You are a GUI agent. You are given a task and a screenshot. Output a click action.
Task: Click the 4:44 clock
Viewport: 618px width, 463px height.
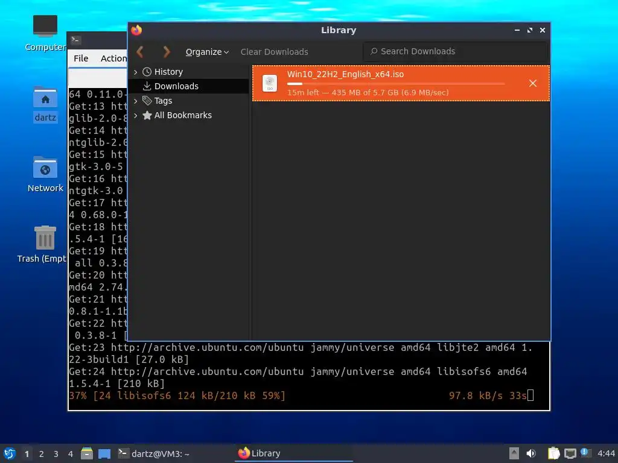coord(606,453)
